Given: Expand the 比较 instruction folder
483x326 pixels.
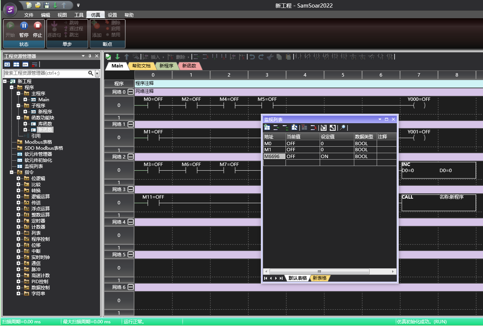Looking at the screenshot, I should [x=18, y=184].
